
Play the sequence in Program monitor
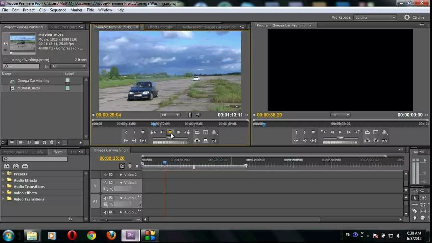(340, 132)
